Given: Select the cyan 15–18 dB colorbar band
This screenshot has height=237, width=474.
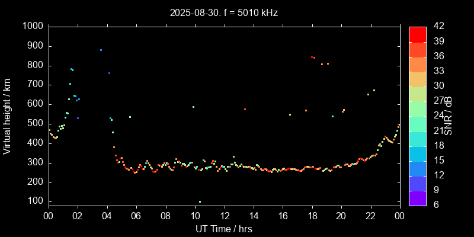Looking at the screenshot, I should 418,153.
